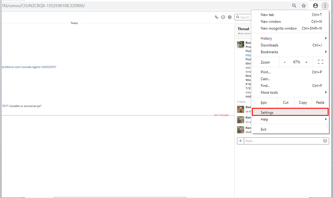This screenshot has height=198, width=333.
Task: Expand the History submenu
Action: point(290,38)
